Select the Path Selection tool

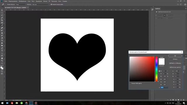(2, 53)
